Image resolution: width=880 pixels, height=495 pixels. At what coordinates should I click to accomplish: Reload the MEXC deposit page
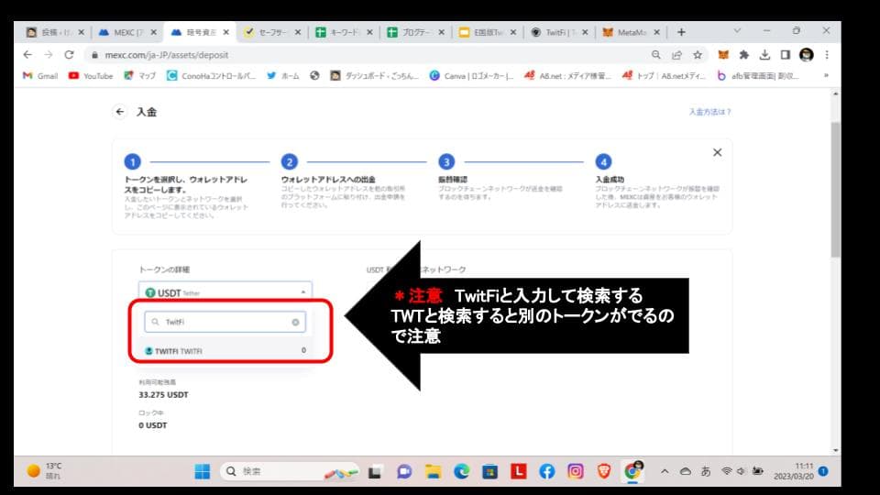[x=69, y=54]
